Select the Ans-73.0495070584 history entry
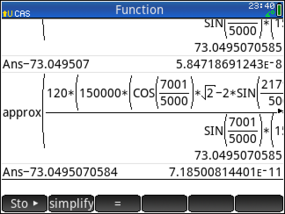The height and width of the screenshot is (214, 285). (60, 172)
